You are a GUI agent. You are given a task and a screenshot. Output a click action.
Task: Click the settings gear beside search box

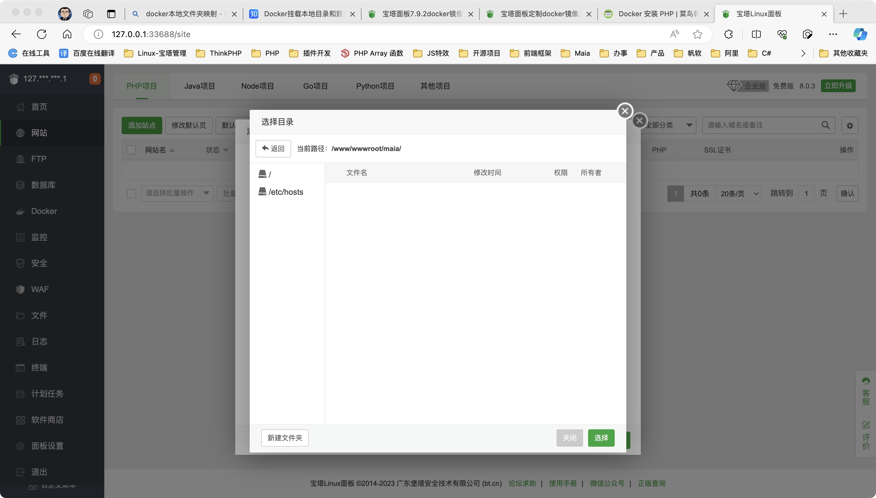(x=850, y=126)
